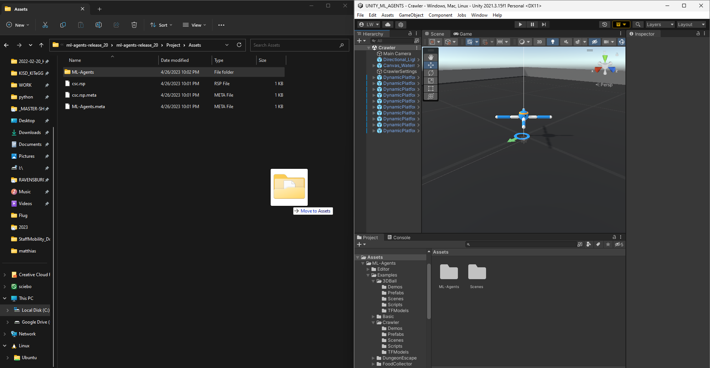Open Unity global search magnifier

(638, 24)
